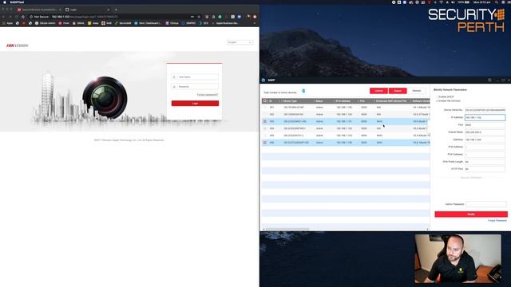This screenshot has height=287, width=511.
Task: Click the Subnet Mask field
Action: 485,132
